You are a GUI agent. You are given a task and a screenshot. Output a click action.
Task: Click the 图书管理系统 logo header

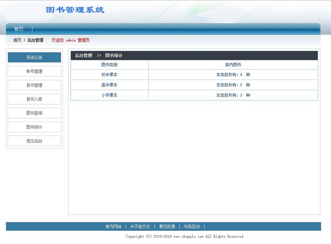coord(75,10)
